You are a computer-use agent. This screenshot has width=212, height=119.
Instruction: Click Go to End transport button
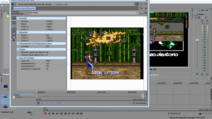coord(74,113)
